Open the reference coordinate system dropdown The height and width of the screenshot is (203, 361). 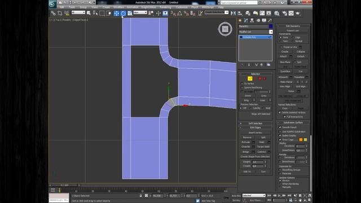pyautogui.click(x=140, y=12)
